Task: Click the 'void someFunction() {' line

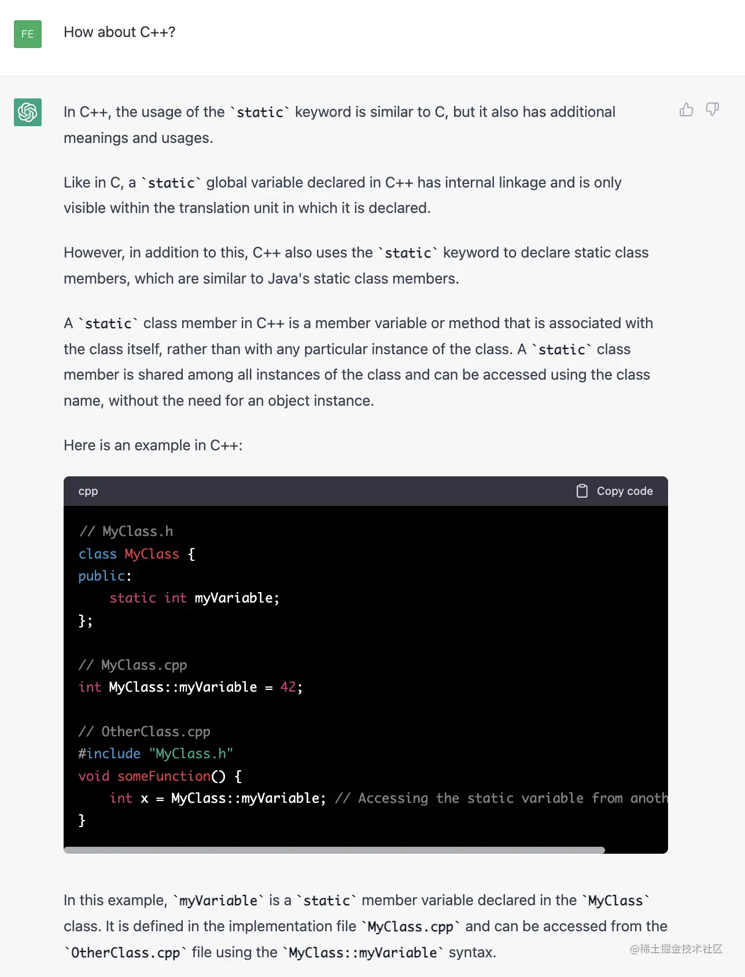Action: coord(160,776)
